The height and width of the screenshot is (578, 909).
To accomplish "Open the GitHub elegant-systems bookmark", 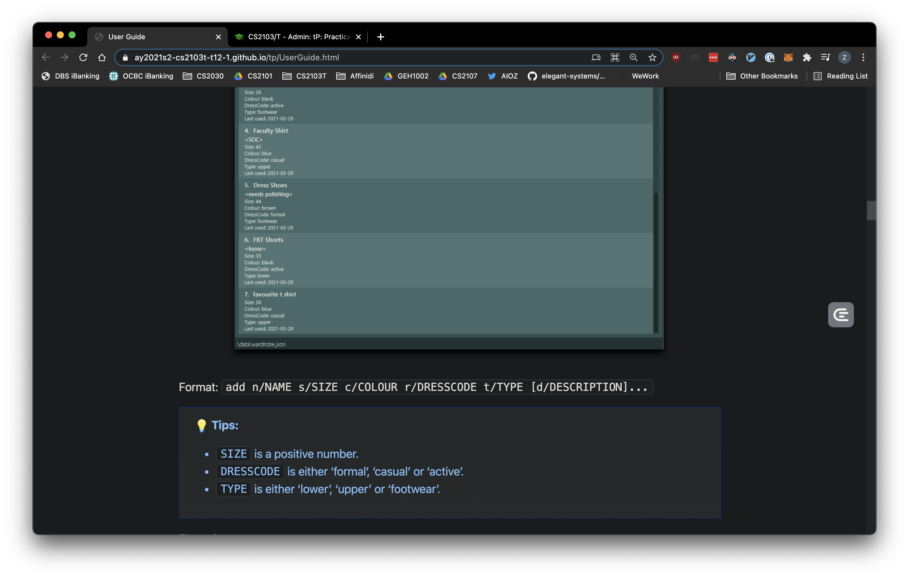I will [x=566, y=76].
